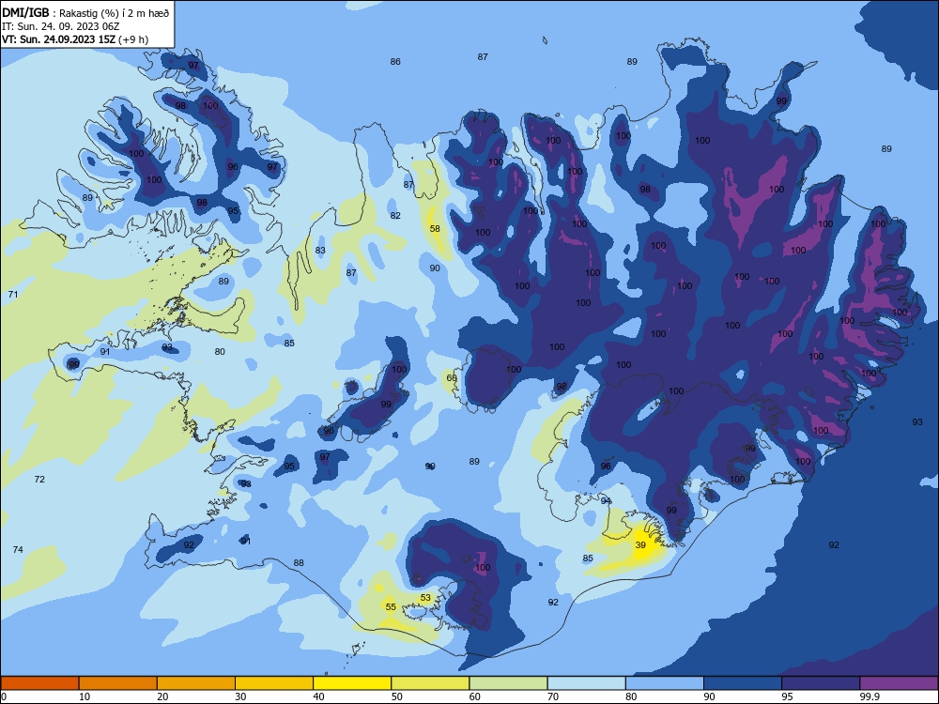Screen dimensions: 939x704
Task: Select the 'IT: Sun. 24. 09. 2023 06Z' line
Action: tap(60, 26)
